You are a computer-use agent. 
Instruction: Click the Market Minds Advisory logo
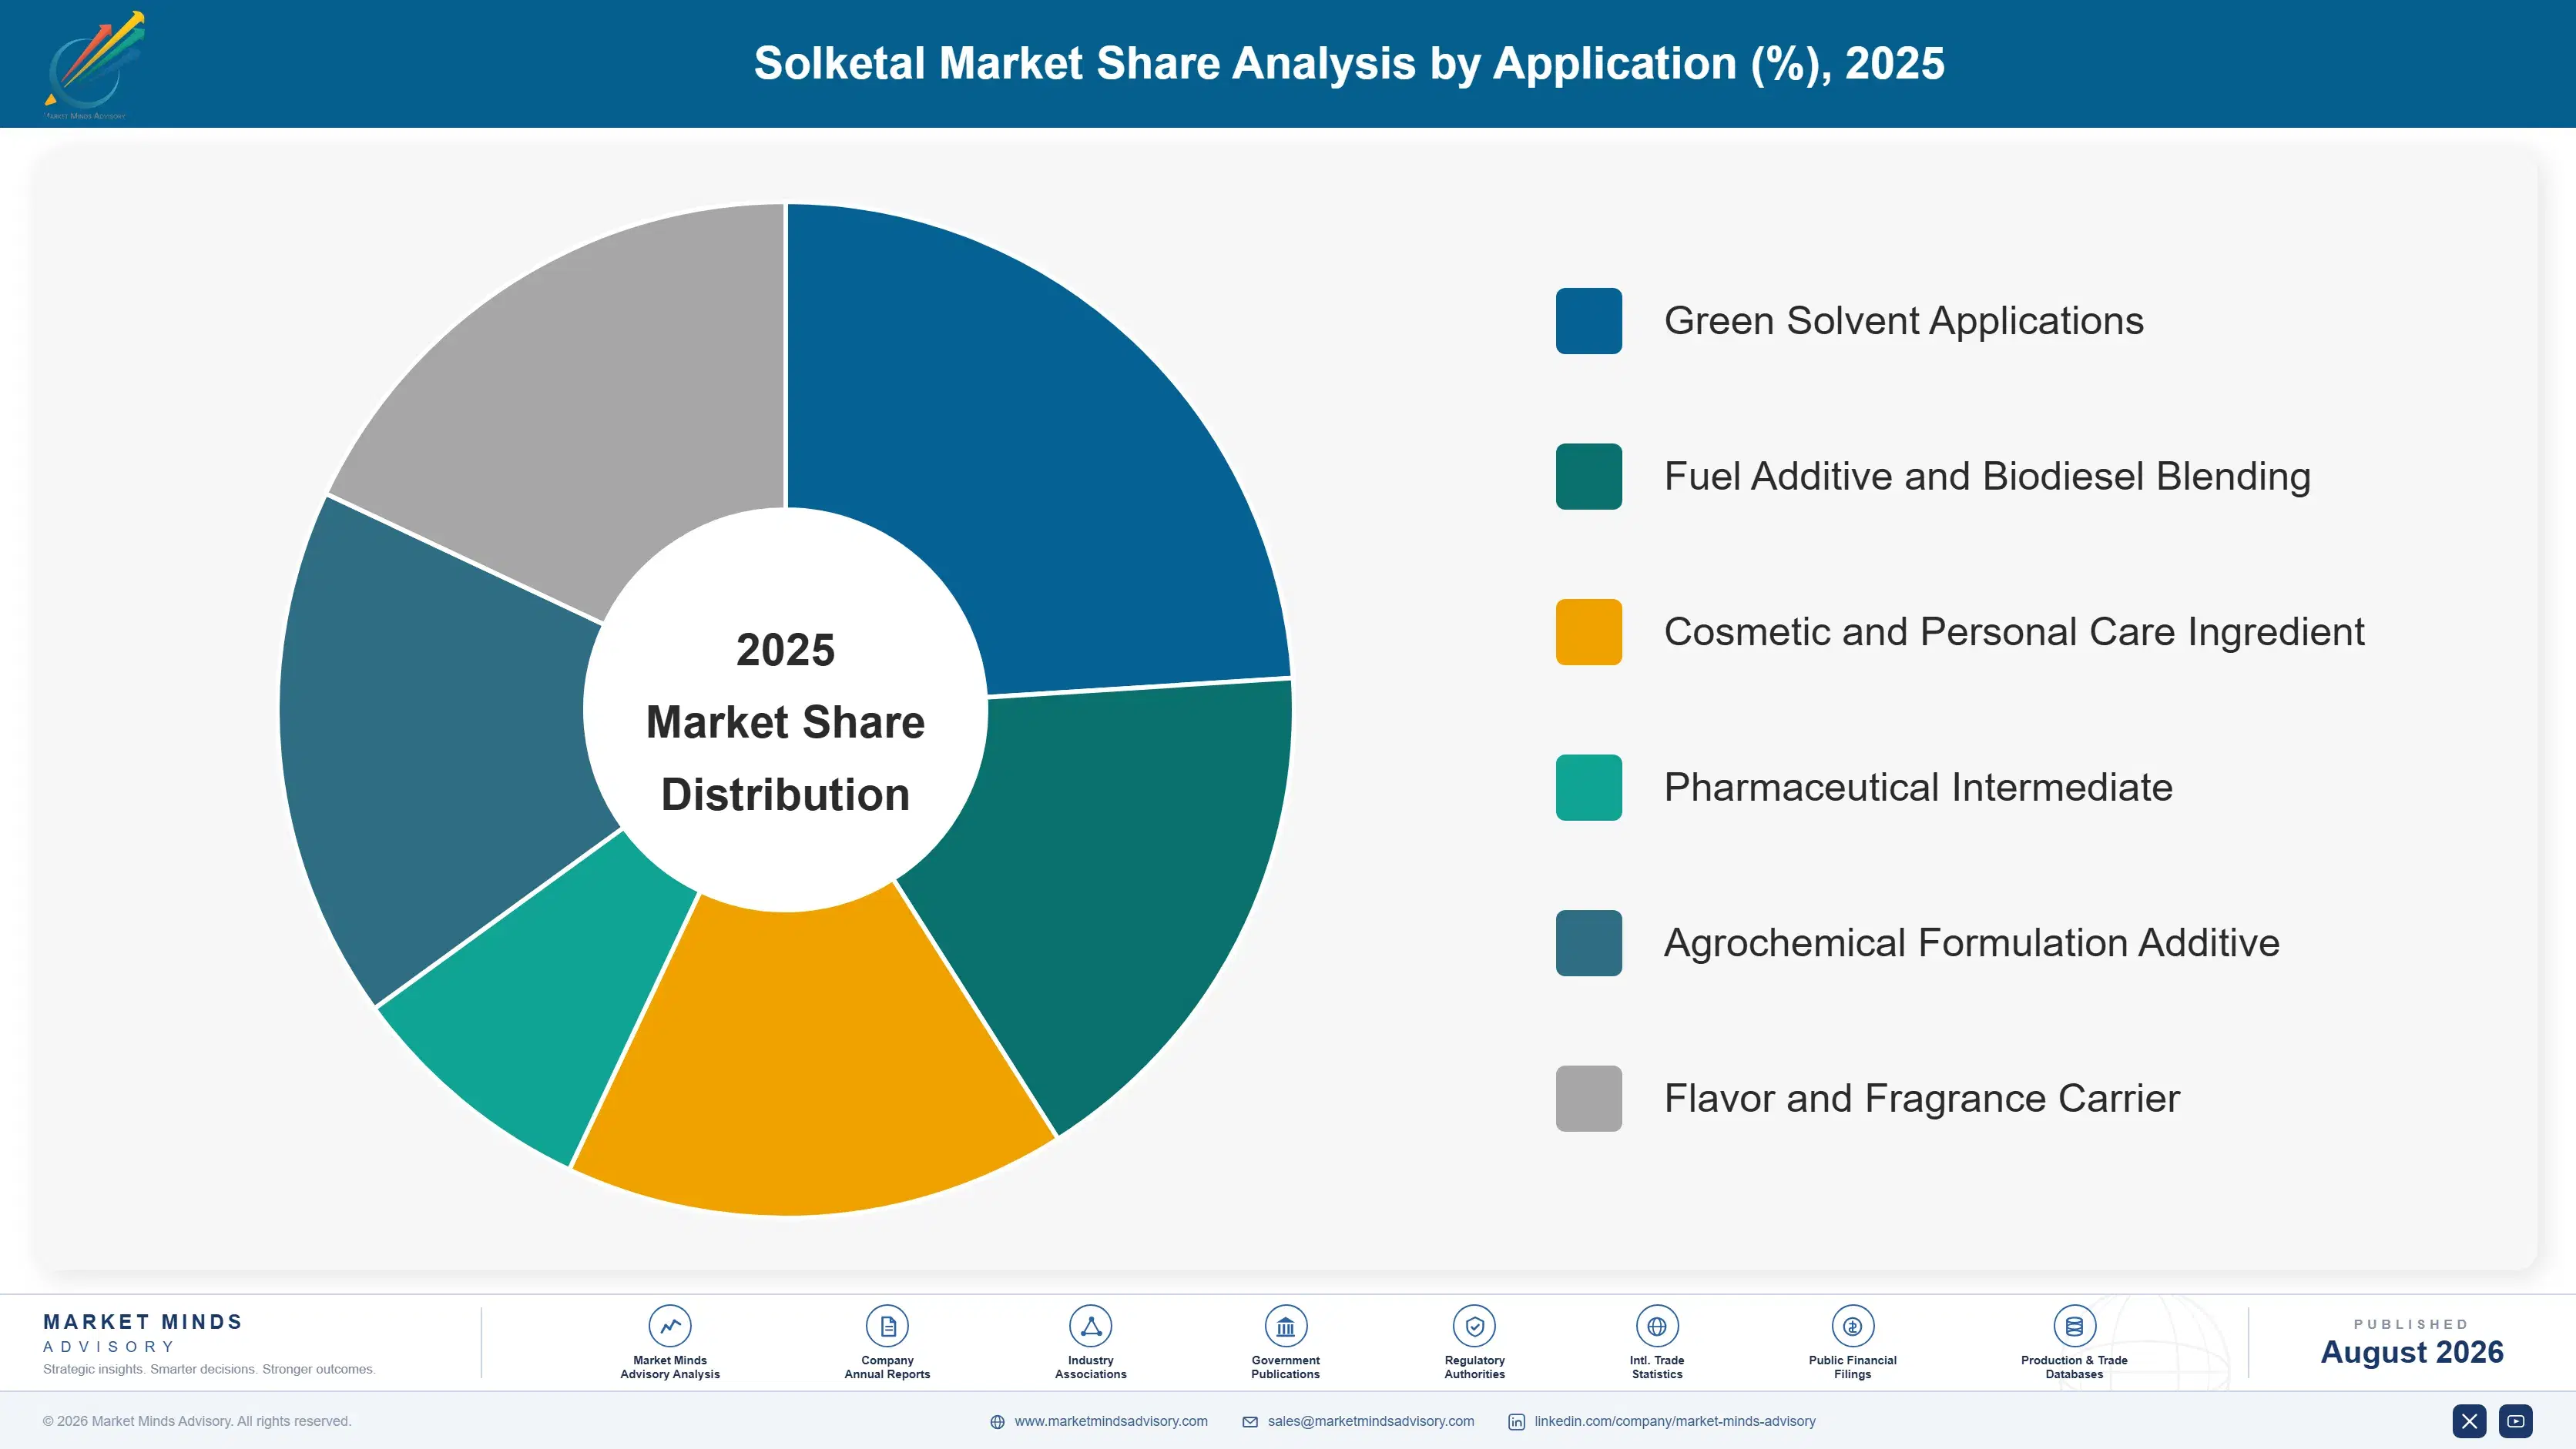pyautogui.click(x=94, y=65)
